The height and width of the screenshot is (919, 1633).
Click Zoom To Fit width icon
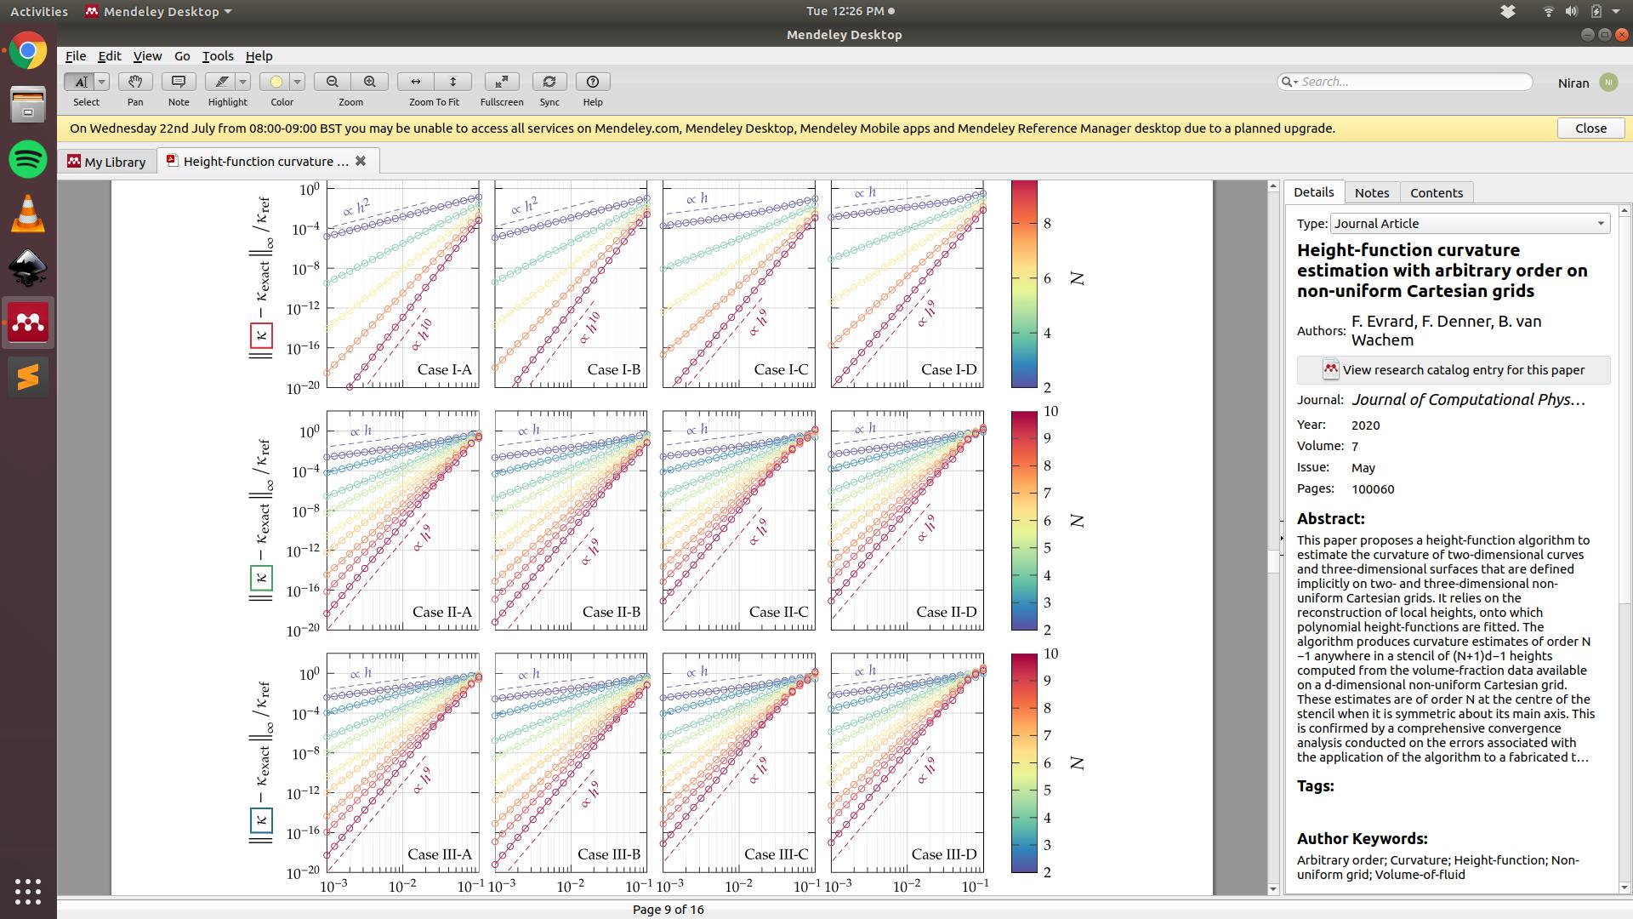(x=415, y=82)
